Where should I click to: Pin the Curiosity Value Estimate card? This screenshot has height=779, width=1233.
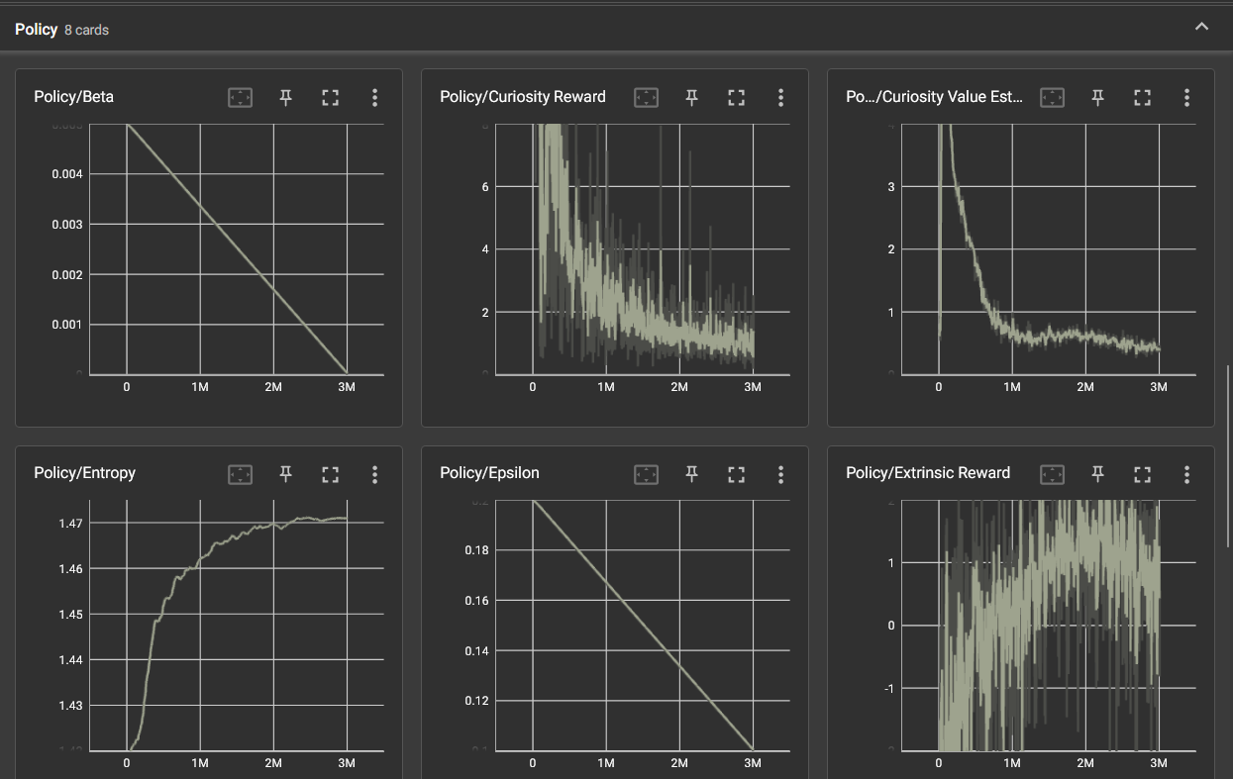point(1097,97)
